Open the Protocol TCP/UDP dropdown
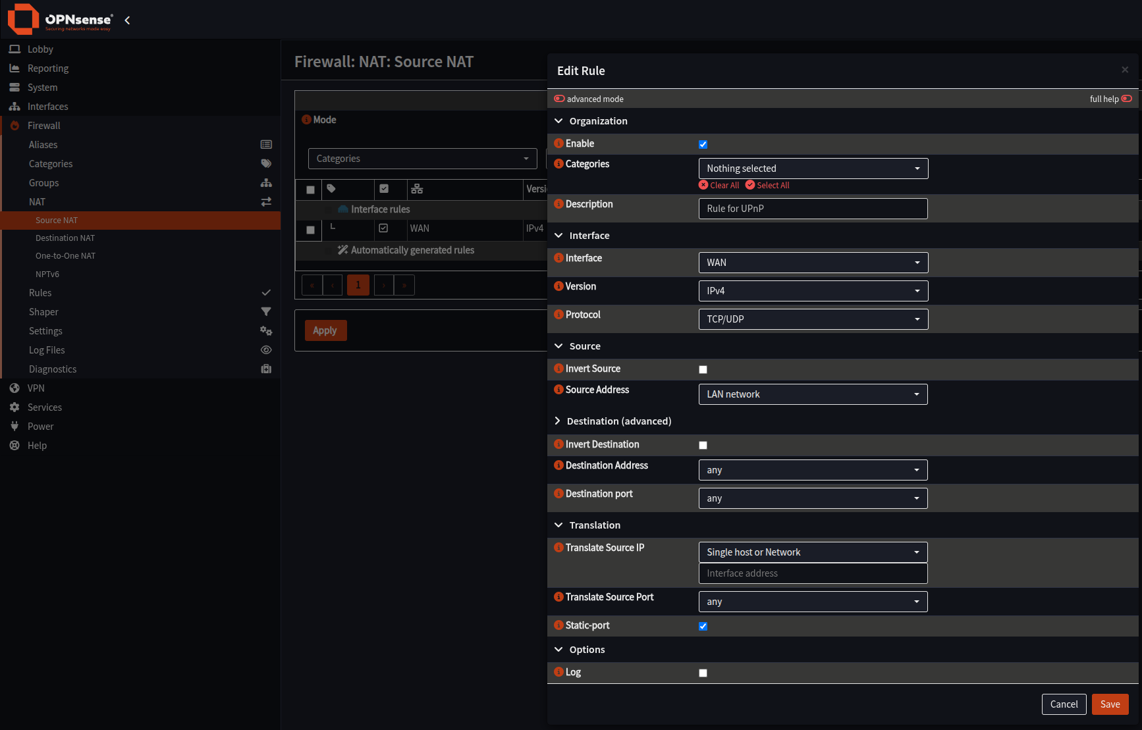This screenshot has height=730, width=1142. 813,319
